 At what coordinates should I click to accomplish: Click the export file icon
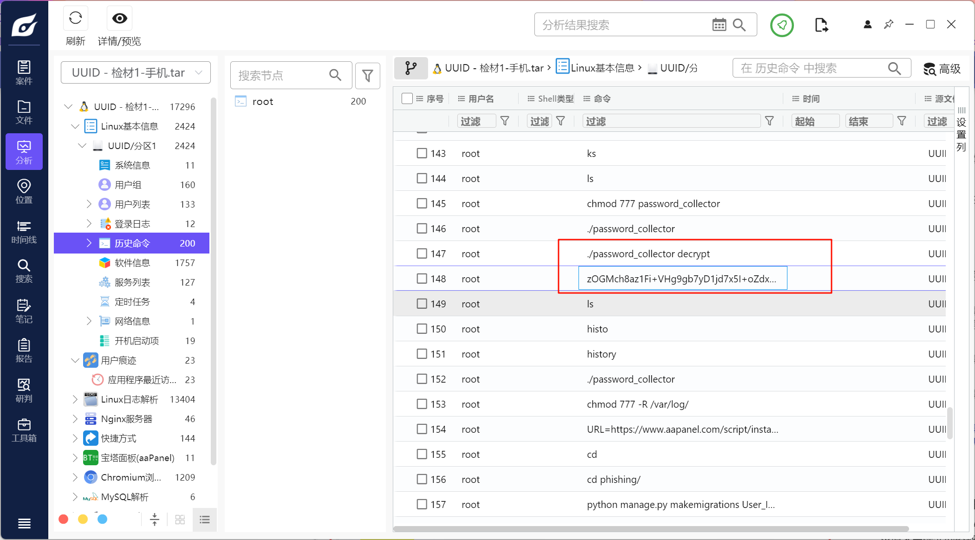click(821, 25)
